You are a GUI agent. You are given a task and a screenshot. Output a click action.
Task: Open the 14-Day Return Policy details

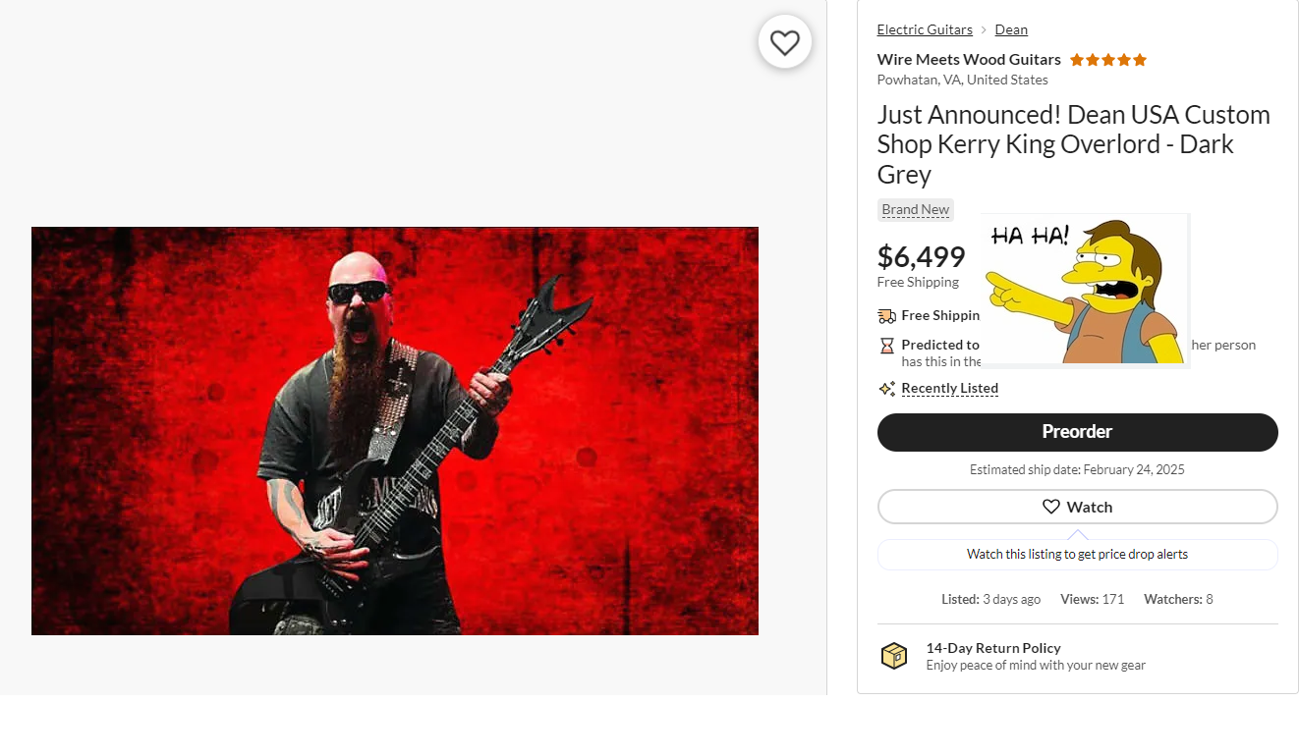pos(993,648)
